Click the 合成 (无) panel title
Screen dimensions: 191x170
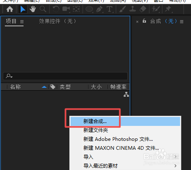tap(163, 21)
